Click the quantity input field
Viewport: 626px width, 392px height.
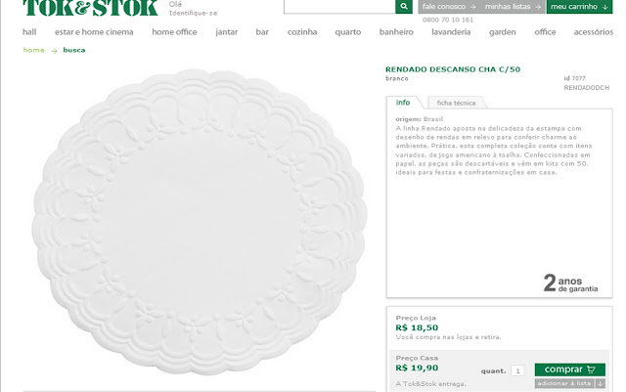(517, 370)
